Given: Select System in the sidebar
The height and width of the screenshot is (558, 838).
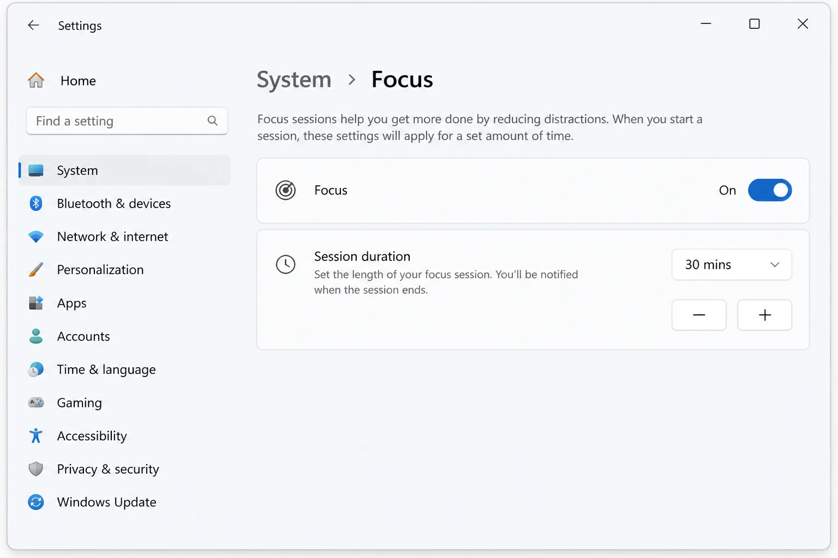Looking at the screenshot, I should 124,171.
